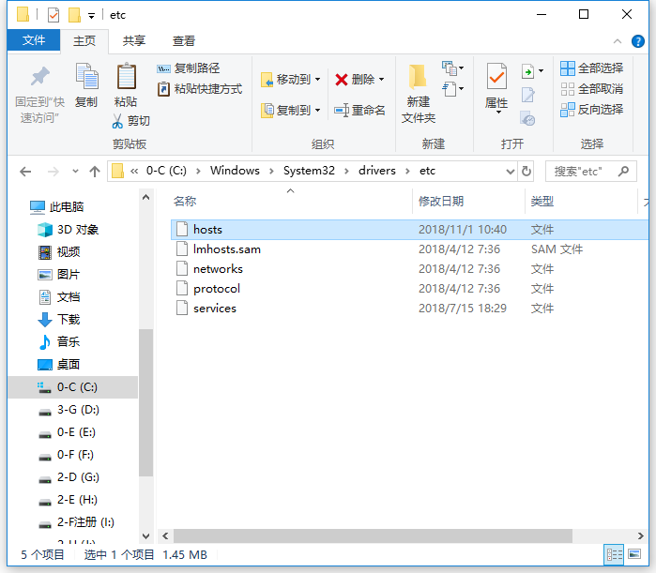Open Help with the blue question icon

(x=638, y=41)
